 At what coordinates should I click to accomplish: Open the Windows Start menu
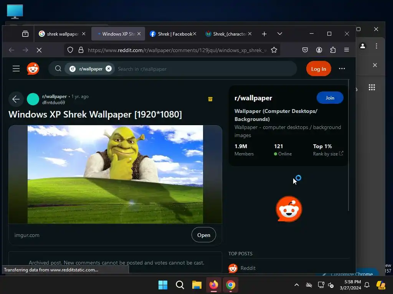point(163,285)
